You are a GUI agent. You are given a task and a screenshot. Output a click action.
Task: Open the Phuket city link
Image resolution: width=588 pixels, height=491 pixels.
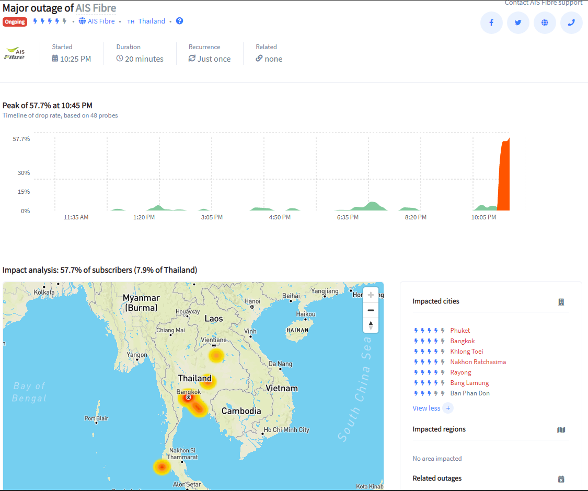[460, 331]
